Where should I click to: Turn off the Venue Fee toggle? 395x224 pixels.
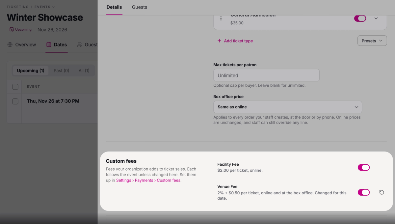364,192
